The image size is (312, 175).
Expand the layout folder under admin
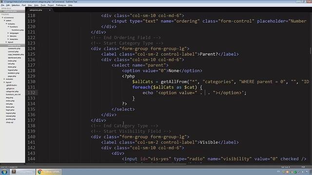tap(6, 42)
